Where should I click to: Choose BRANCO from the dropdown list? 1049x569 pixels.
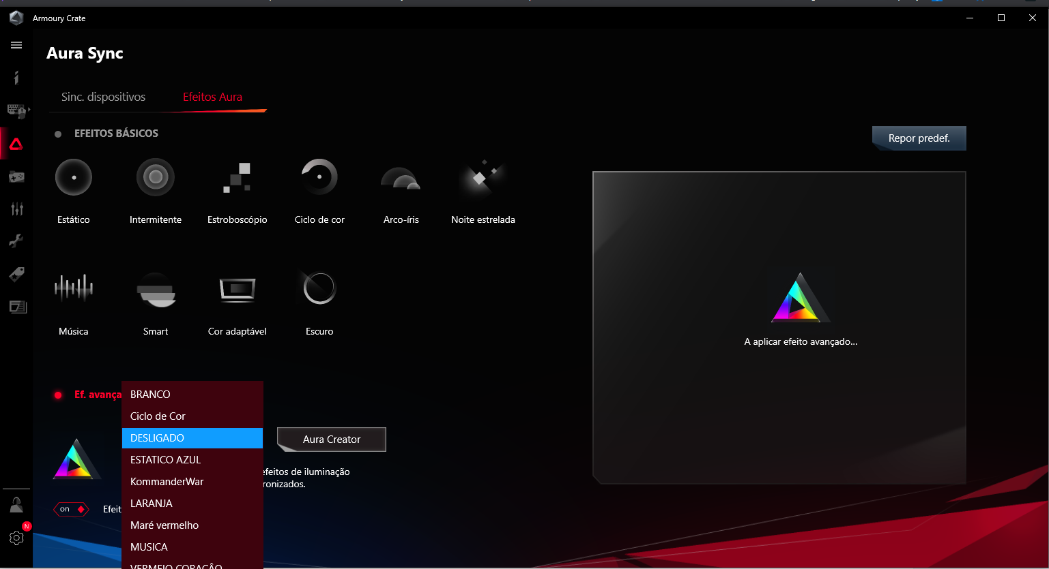point(192,395)
